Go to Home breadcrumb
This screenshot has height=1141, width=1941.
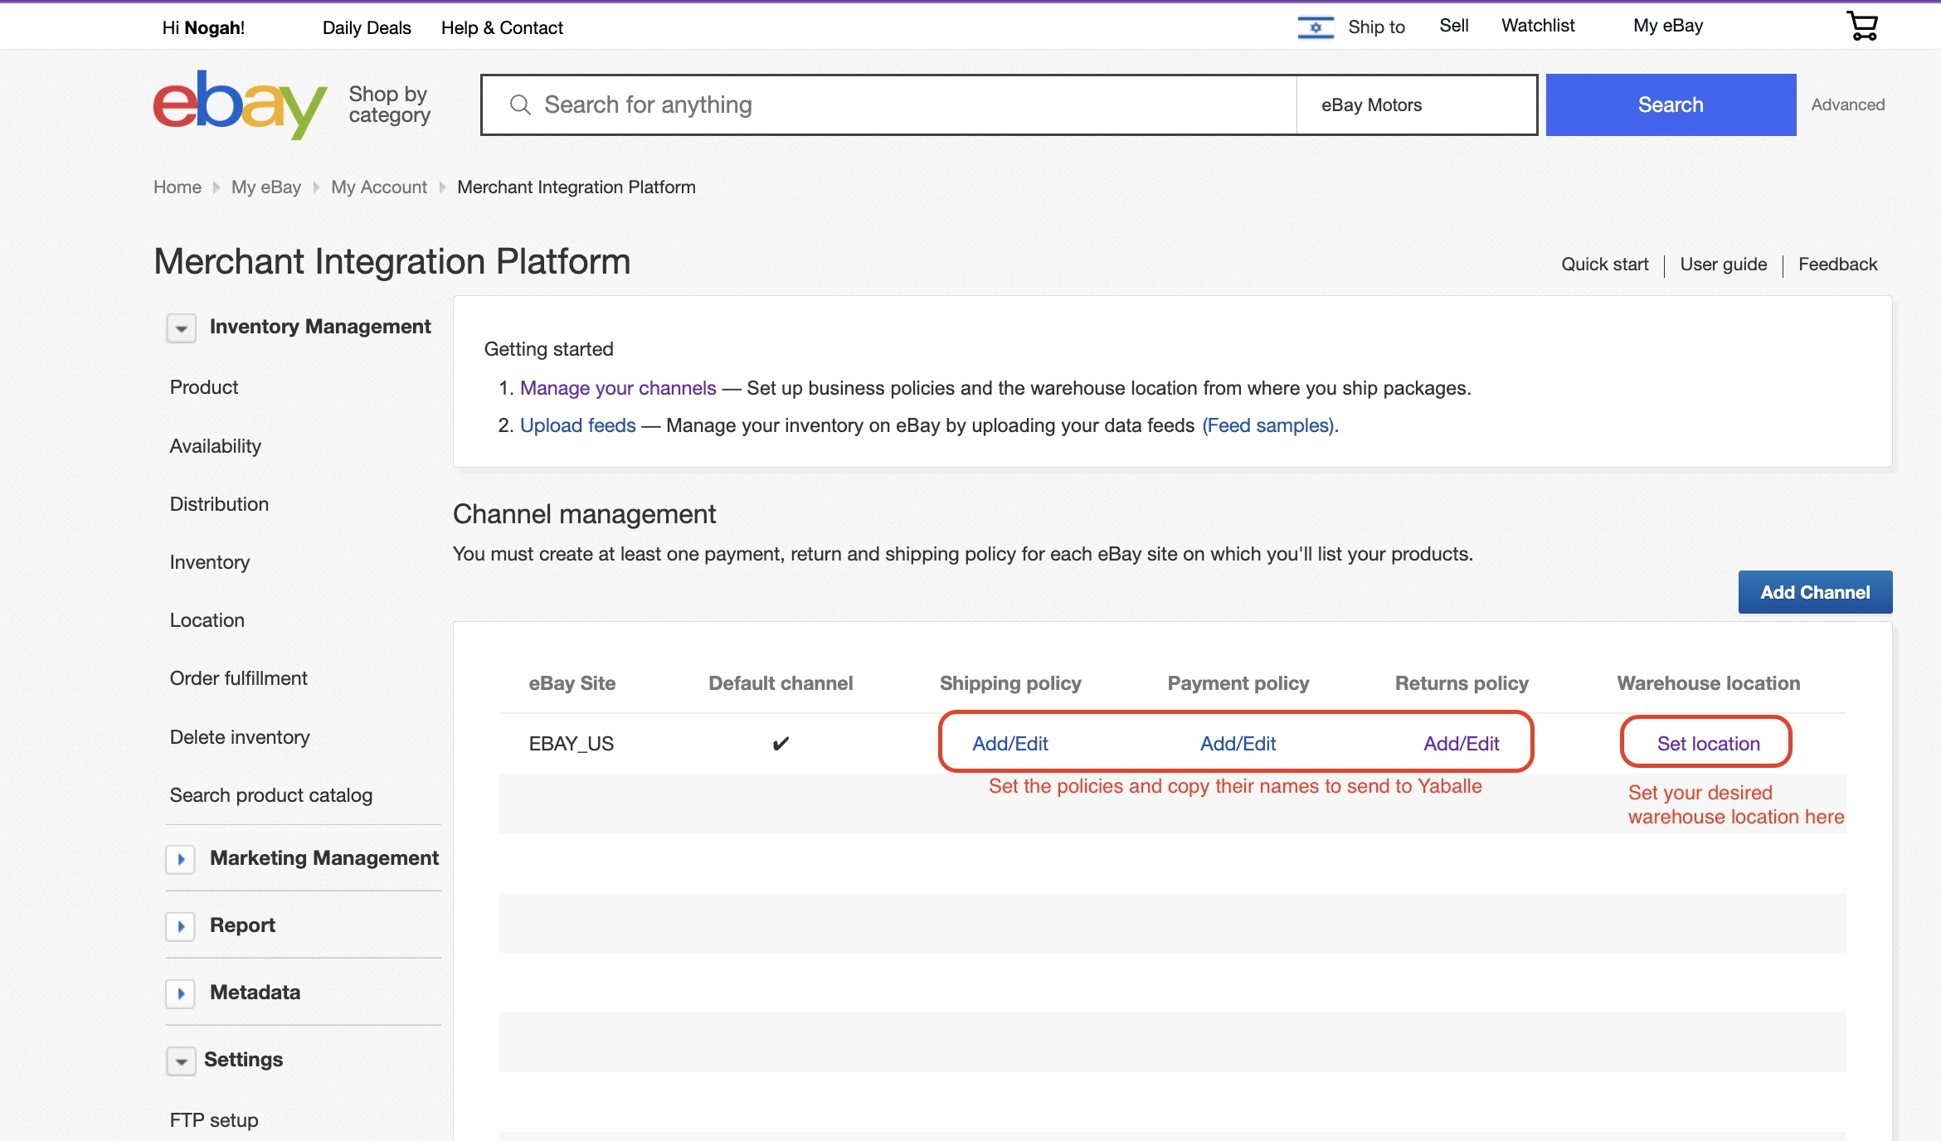178,187
